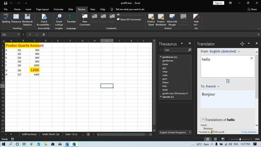Viewport: 261px width, 147px height.
Task: Open the SellPrarchase sheet tab
Action: pyautogui.click(x=29, y=134)
